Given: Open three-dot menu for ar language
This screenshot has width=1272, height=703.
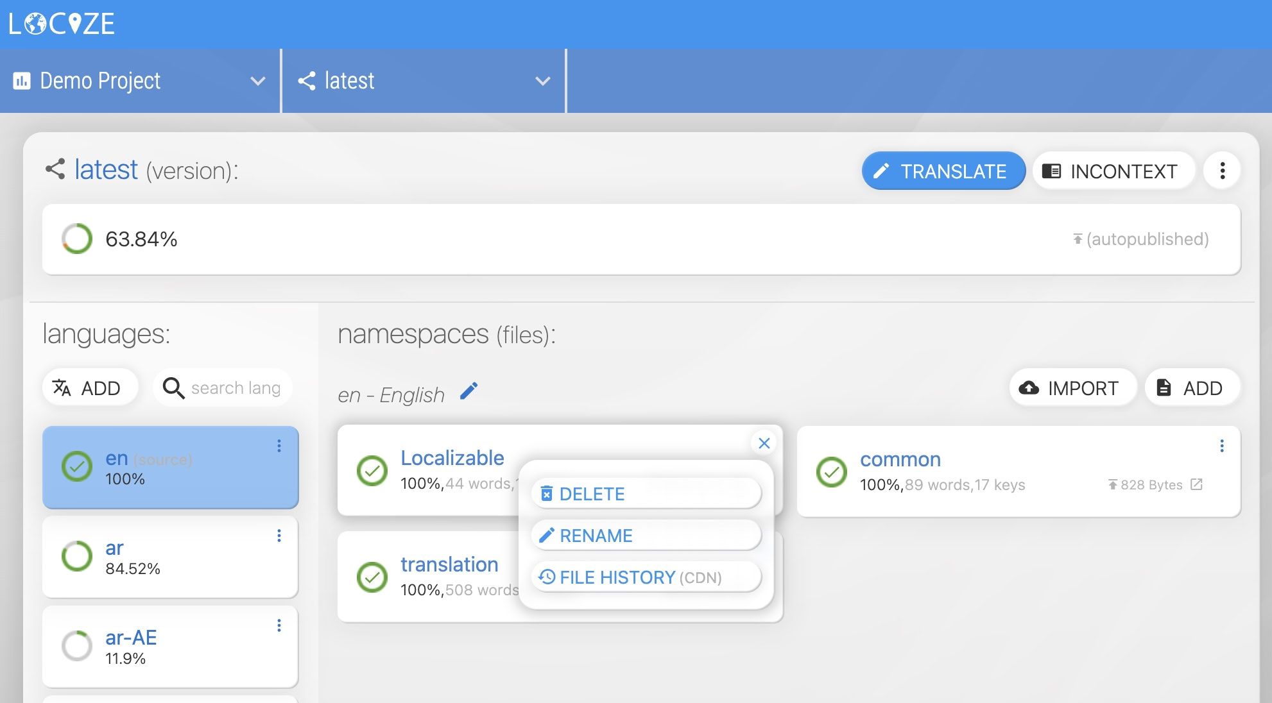Looking at the screenshot, I should (x=279, y=536).
